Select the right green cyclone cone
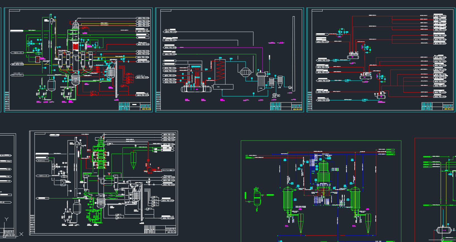Screen dimensions: 456x242 tap(368, 224)
